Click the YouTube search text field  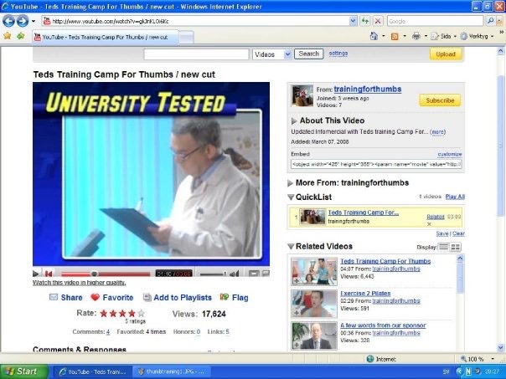click(x=196, y=54)
